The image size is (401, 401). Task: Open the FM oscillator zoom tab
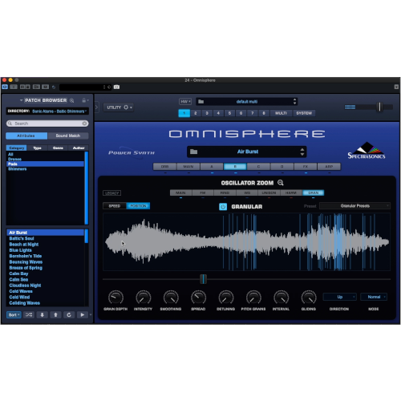pos(203,192)
